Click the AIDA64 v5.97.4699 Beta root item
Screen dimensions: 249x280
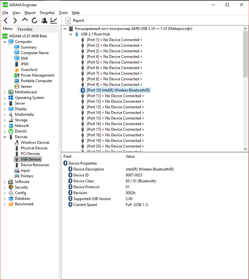click(28, 36)
